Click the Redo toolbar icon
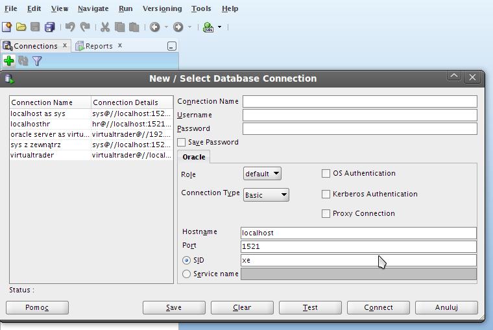This screenshot has height=330, width=493. coord(85,27)
